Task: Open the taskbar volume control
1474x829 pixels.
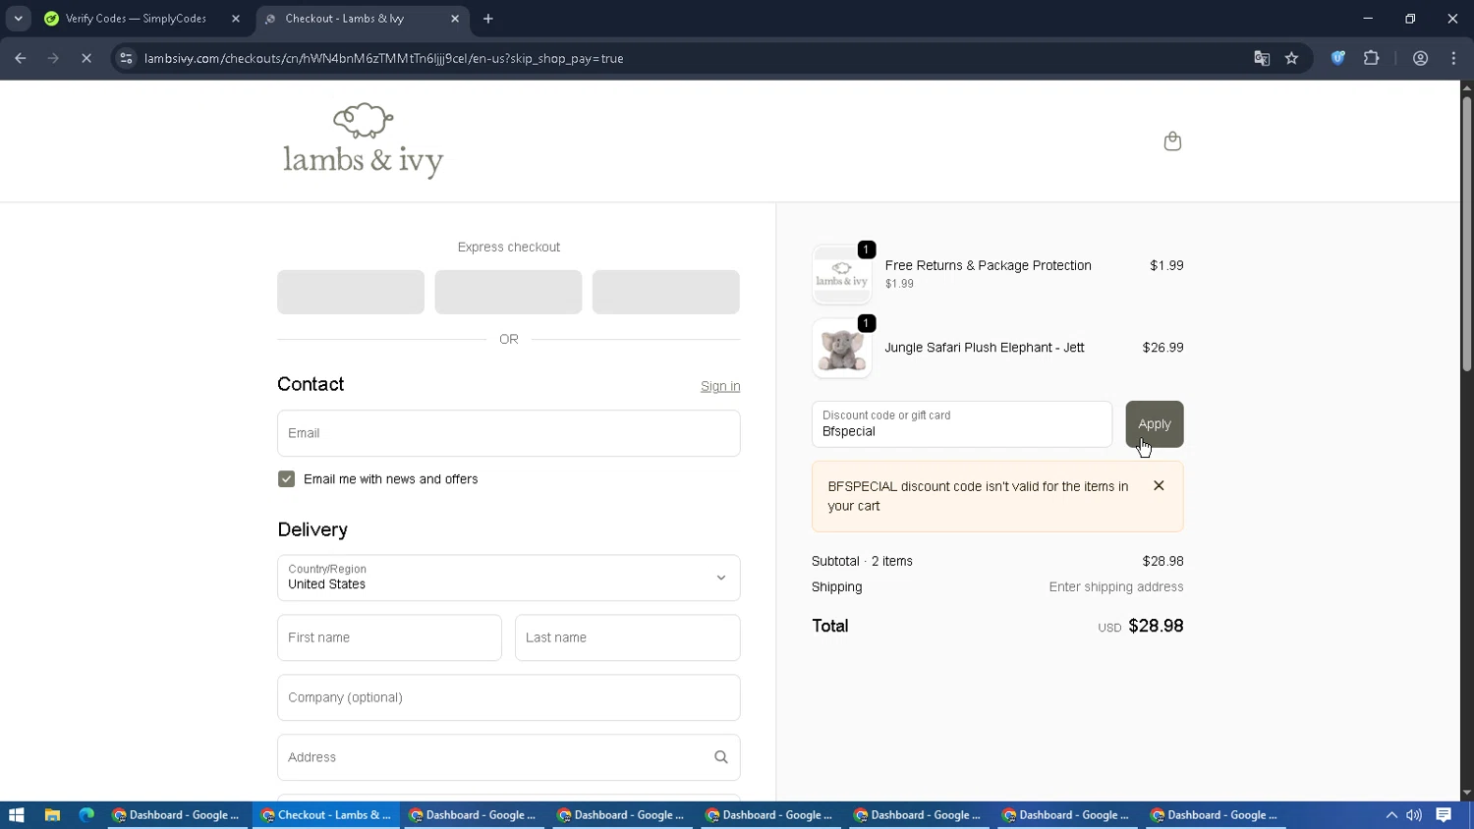Action: (1414, 815)
